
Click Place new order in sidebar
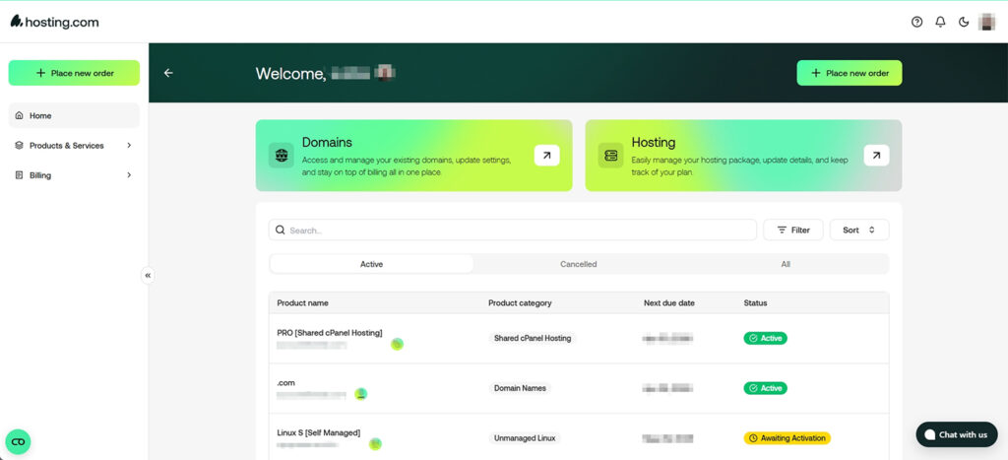pos(74,73)
